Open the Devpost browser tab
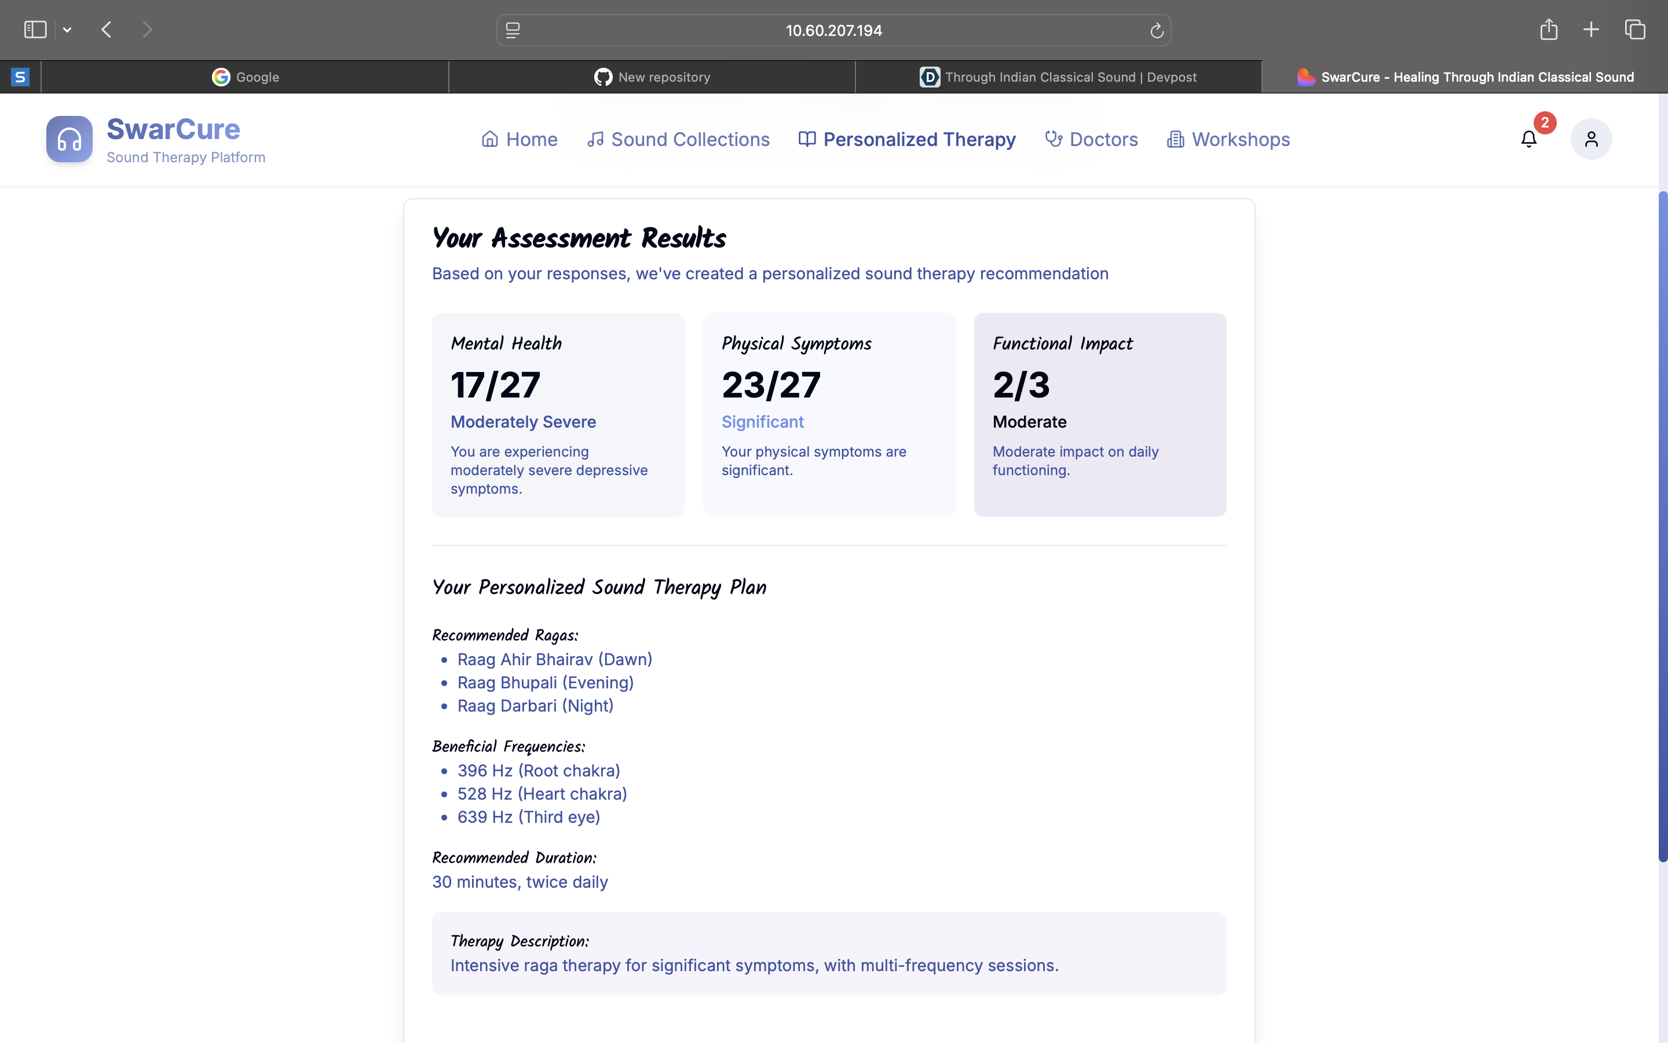The height and width of the screenshot is (1043, 1668). coord(1058,77)
